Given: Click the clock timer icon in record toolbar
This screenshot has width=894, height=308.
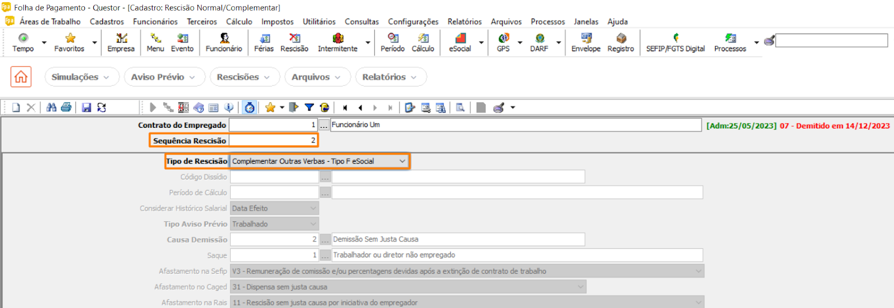Looking at the screenshot, I should pos(249,108).
